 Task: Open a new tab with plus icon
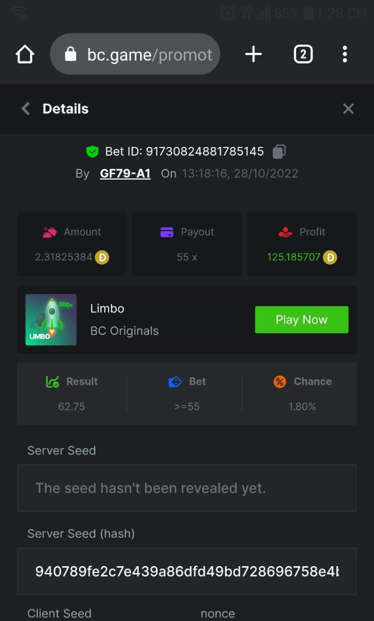tap(253, 54)
